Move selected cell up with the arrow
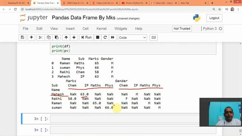 pos(66,37)
